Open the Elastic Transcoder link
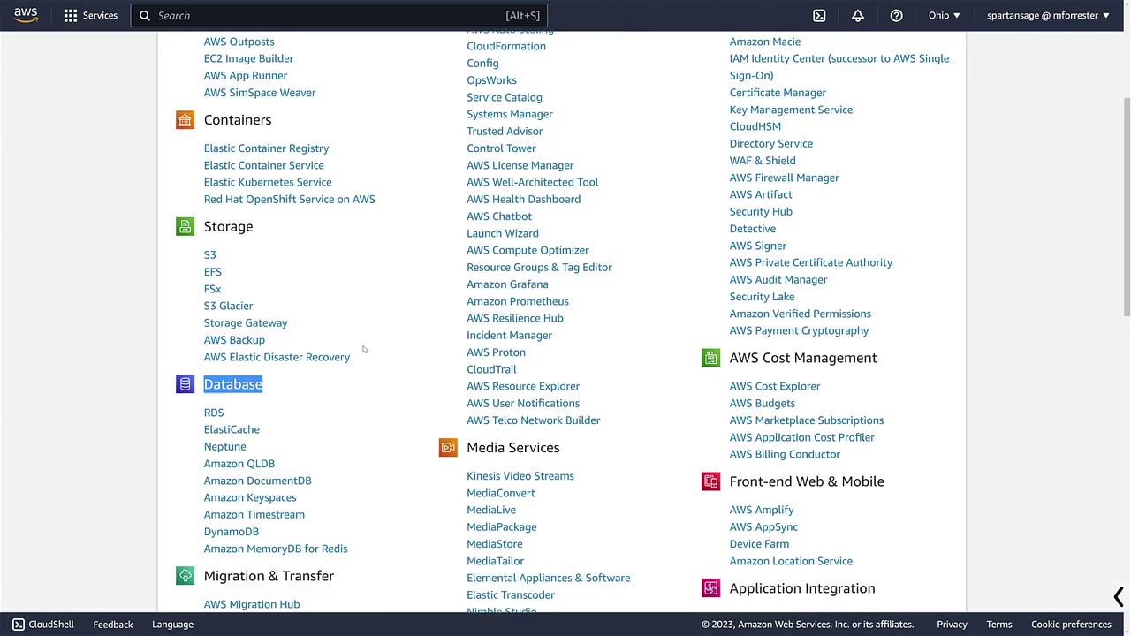1131x636 pixels. 511,595
